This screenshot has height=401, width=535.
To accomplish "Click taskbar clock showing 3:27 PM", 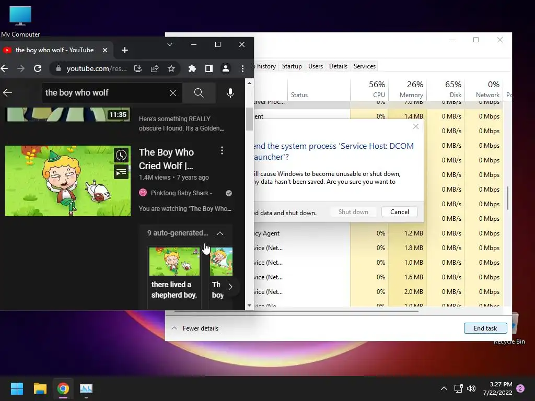I will pyautogui.click(x=497, y=388).
